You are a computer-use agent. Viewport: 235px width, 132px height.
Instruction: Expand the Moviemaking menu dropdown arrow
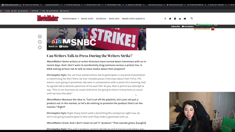click(x=78, y=19)
